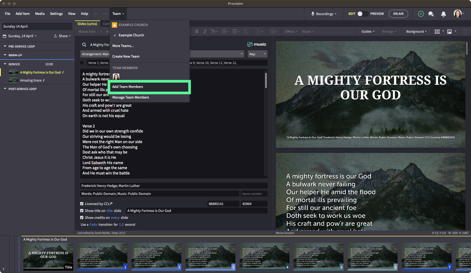
Task: Open the line spacing icon menu
Action: tap(236, 31)
